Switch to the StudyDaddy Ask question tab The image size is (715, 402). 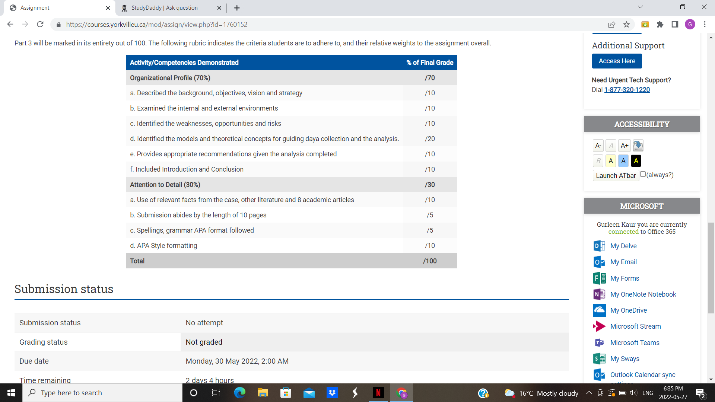point(165,8)
